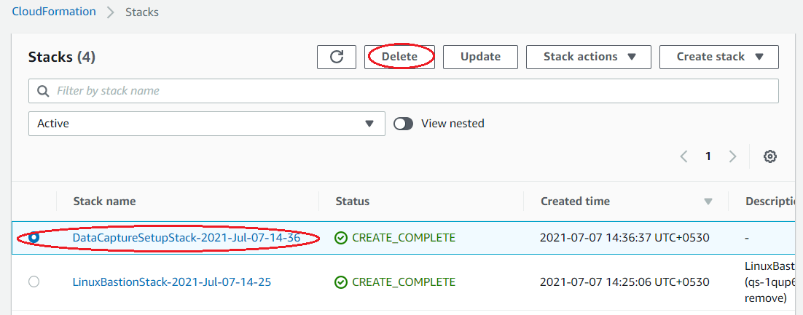Go to next page arrow
Screen dimensions: 803x315
point(732,156)
